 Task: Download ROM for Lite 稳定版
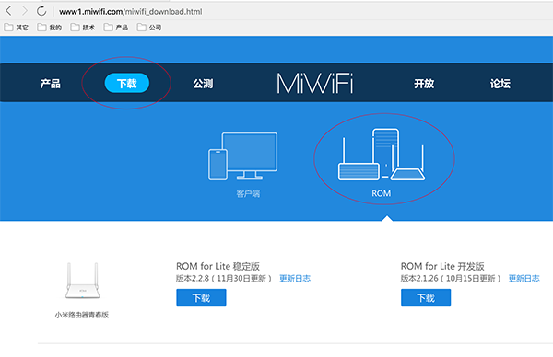(x=201, y=298)
